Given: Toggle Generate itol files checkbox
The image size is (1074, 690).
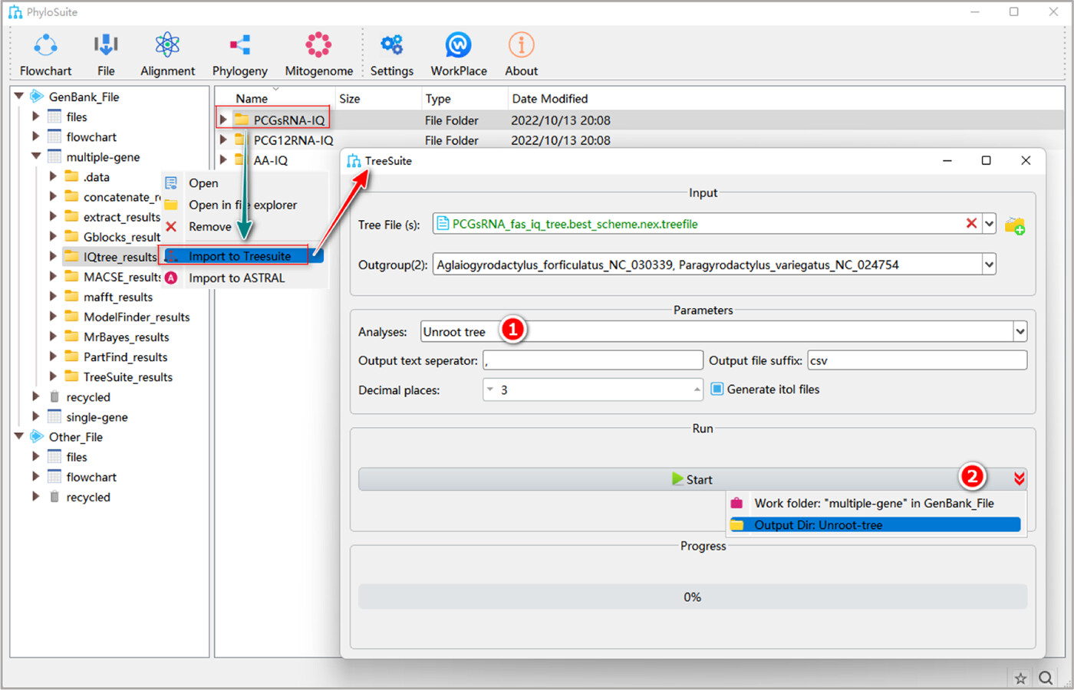Looking at the screenshot, I should pos(717,389).
